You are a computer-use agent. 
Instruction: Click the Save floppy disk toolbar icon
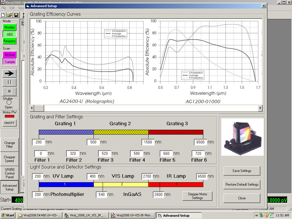(16, 15)
